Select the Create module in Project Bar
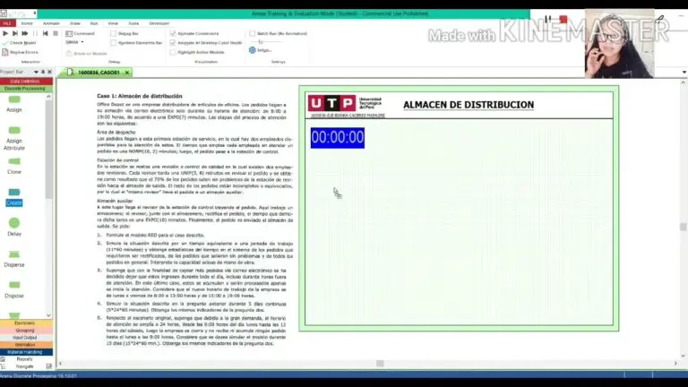 pyautogui.click(x=14, y=193)
